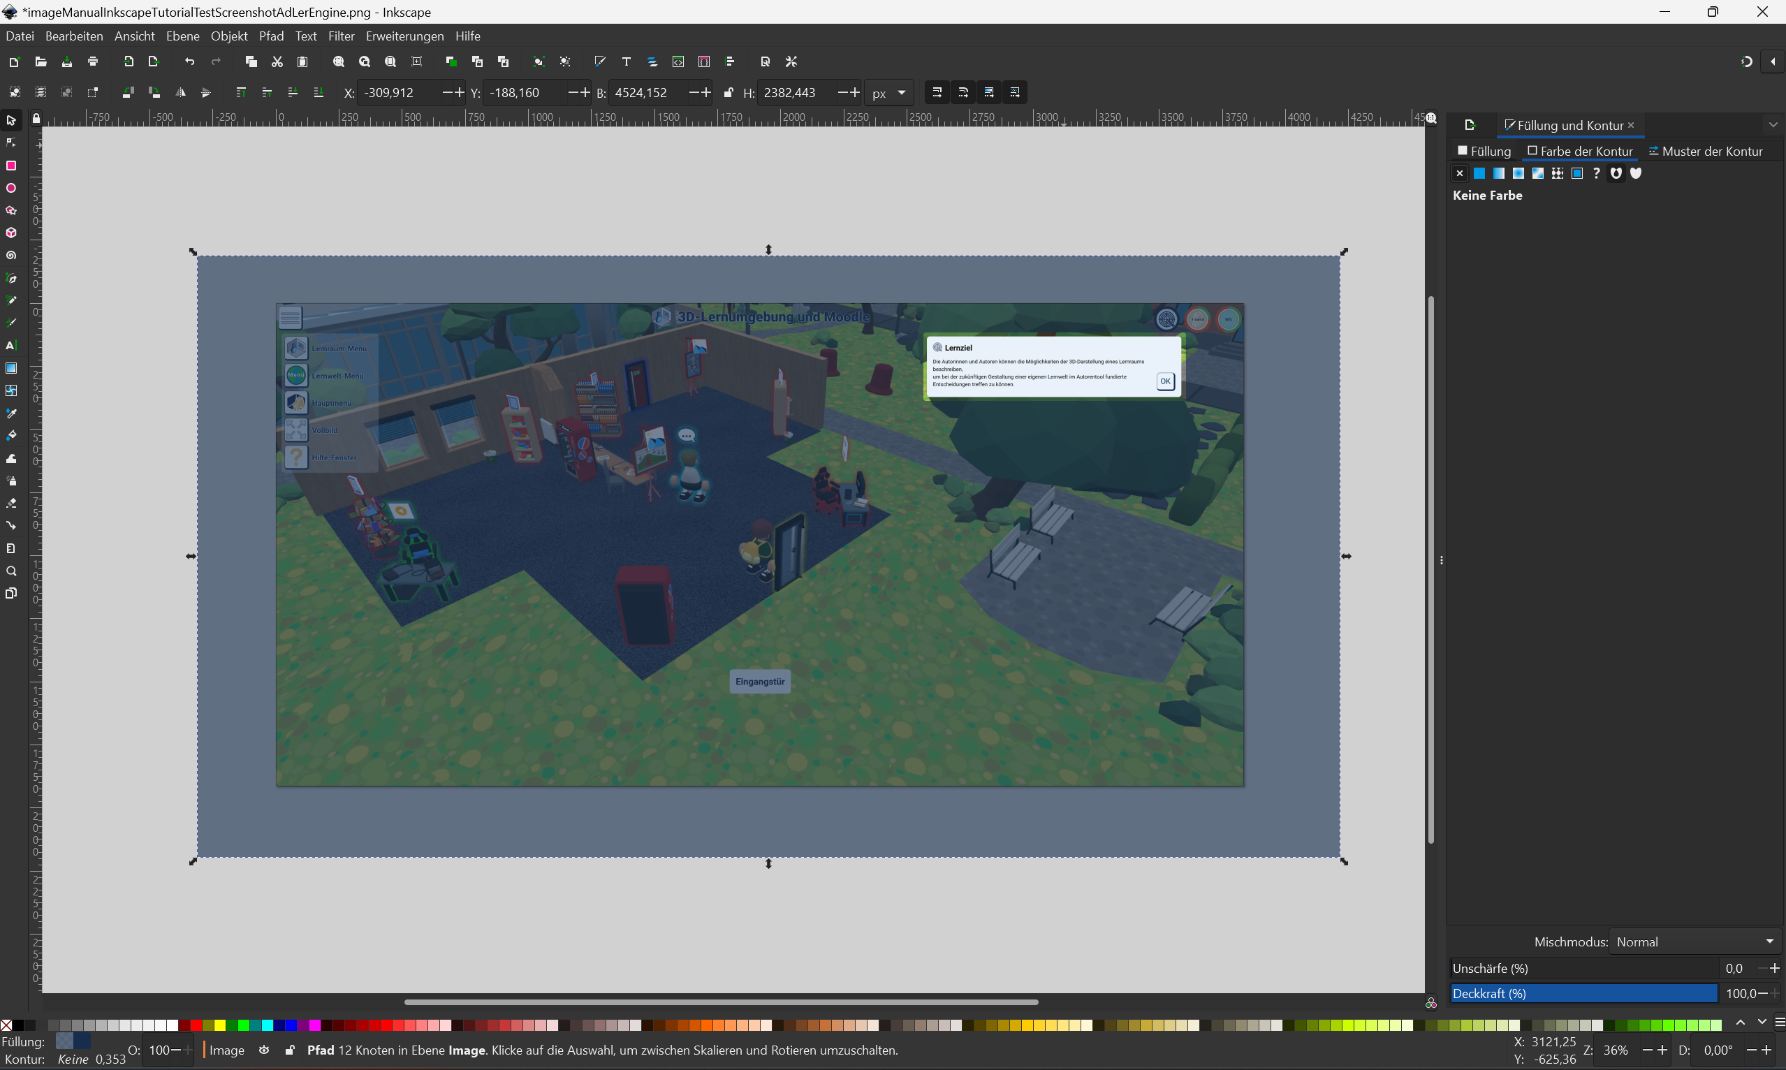Click the yellow palette color swatch
The width and height of the screenshot is (1786, 1070).
click(x=220, y=1025)
